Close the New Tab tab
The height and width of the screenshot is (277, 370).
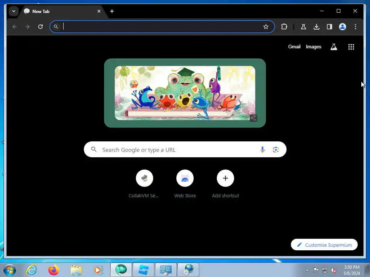[99, 11]
